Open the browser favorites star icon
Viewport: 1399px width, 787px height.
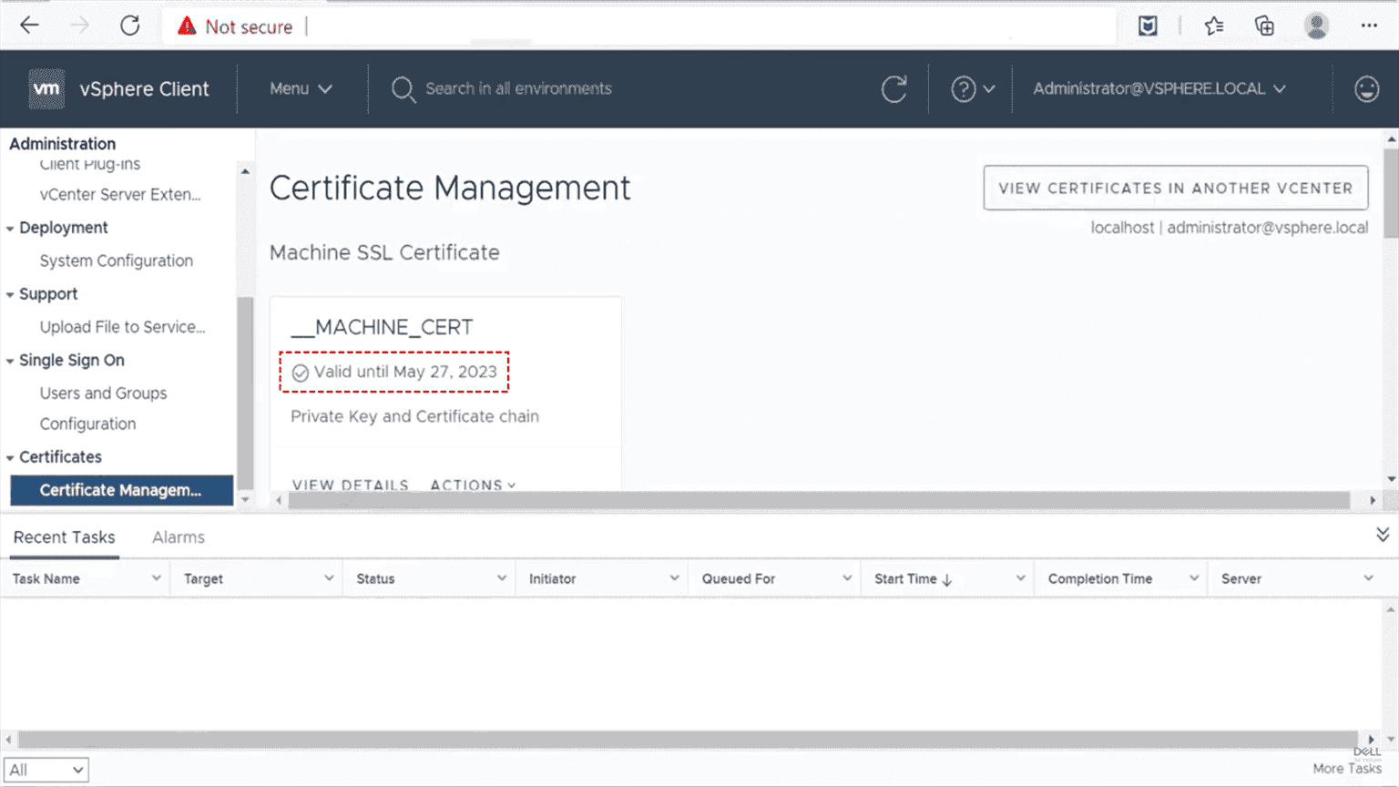pyautogui.click(x=1213, y=26)
